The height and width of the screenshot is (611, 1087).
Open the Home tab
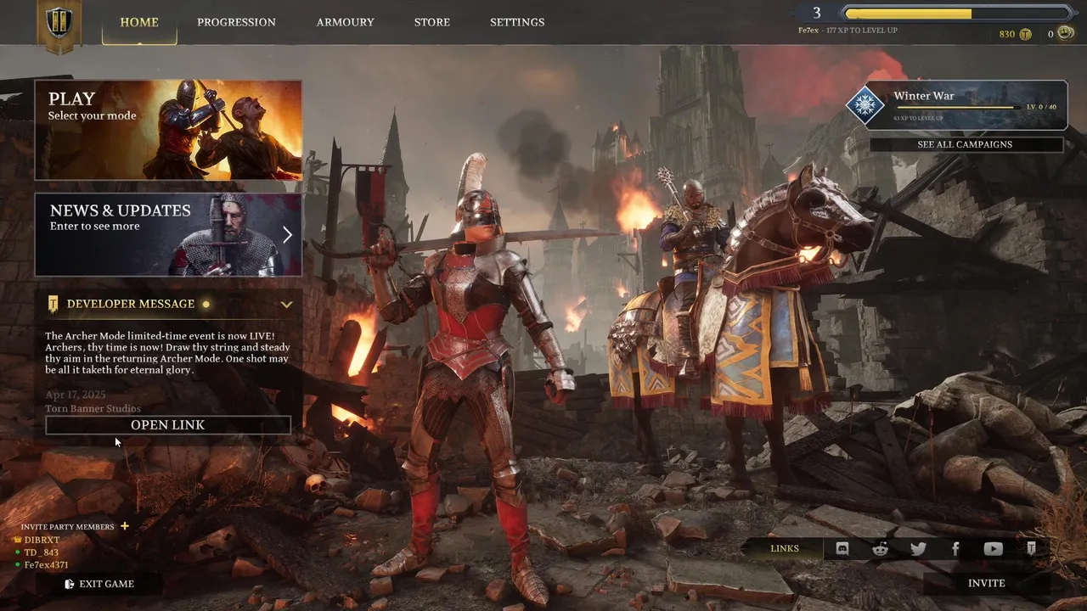(x=139, y=22)
